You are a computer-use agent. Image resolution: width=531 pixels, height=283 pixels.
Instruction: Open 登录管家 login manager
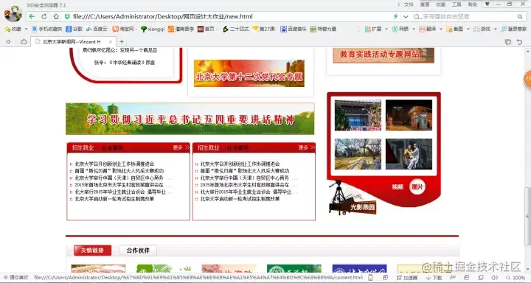pyautogui.click(x=514, y=29)
